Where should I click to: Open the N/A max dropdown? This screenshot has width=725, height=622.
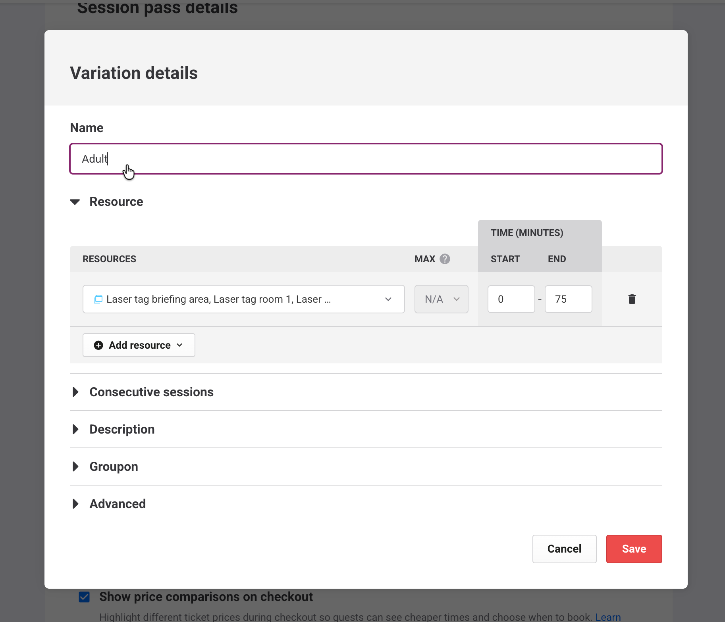pyautogui.click(x=441, y=299)
